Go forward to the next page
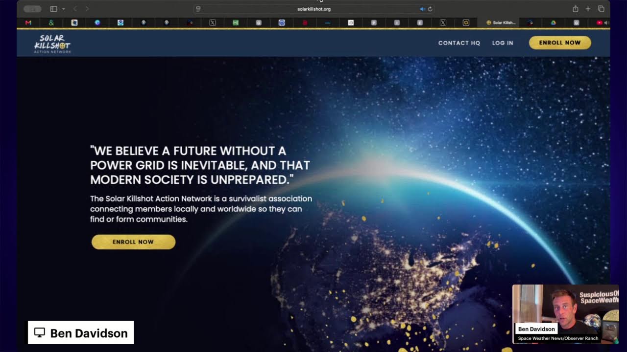Viewport: 627px width, 352px height. (87, 9)
